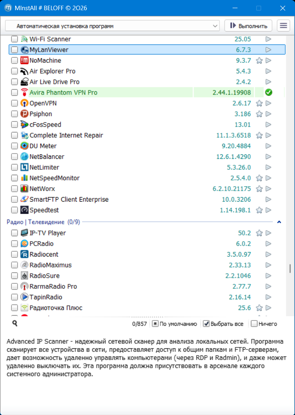Image resolution: width=295 pixels, height=415 pixels.
Task: Click the play arrow beside TapinRadio
Action: 268,297
